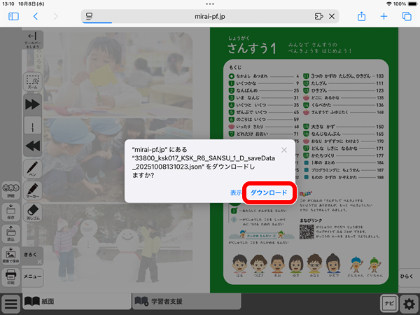Open the 評価 faces tool
Viewport: 420px width, 315px height.
coord(10,190)
